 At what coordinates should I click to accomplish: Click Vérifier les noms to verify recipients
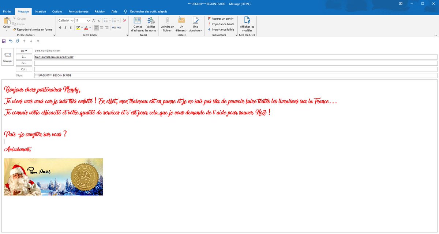[151, 24]
